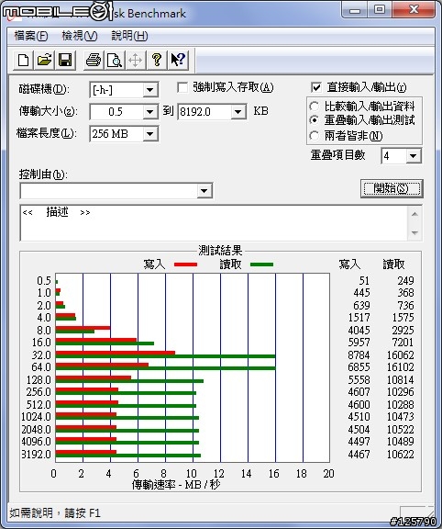Expand the 磁碟機 drive dropdown

(x=149, y=90)
